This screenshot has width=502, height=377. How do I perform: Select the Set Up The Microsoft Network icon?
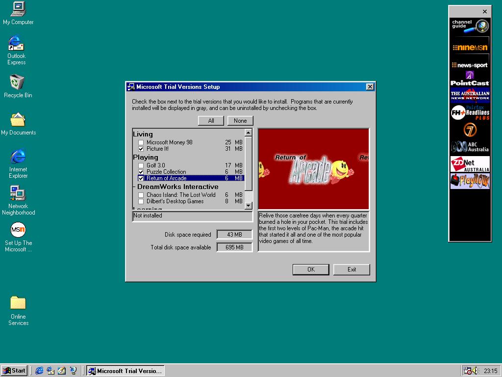click(18, 237)
